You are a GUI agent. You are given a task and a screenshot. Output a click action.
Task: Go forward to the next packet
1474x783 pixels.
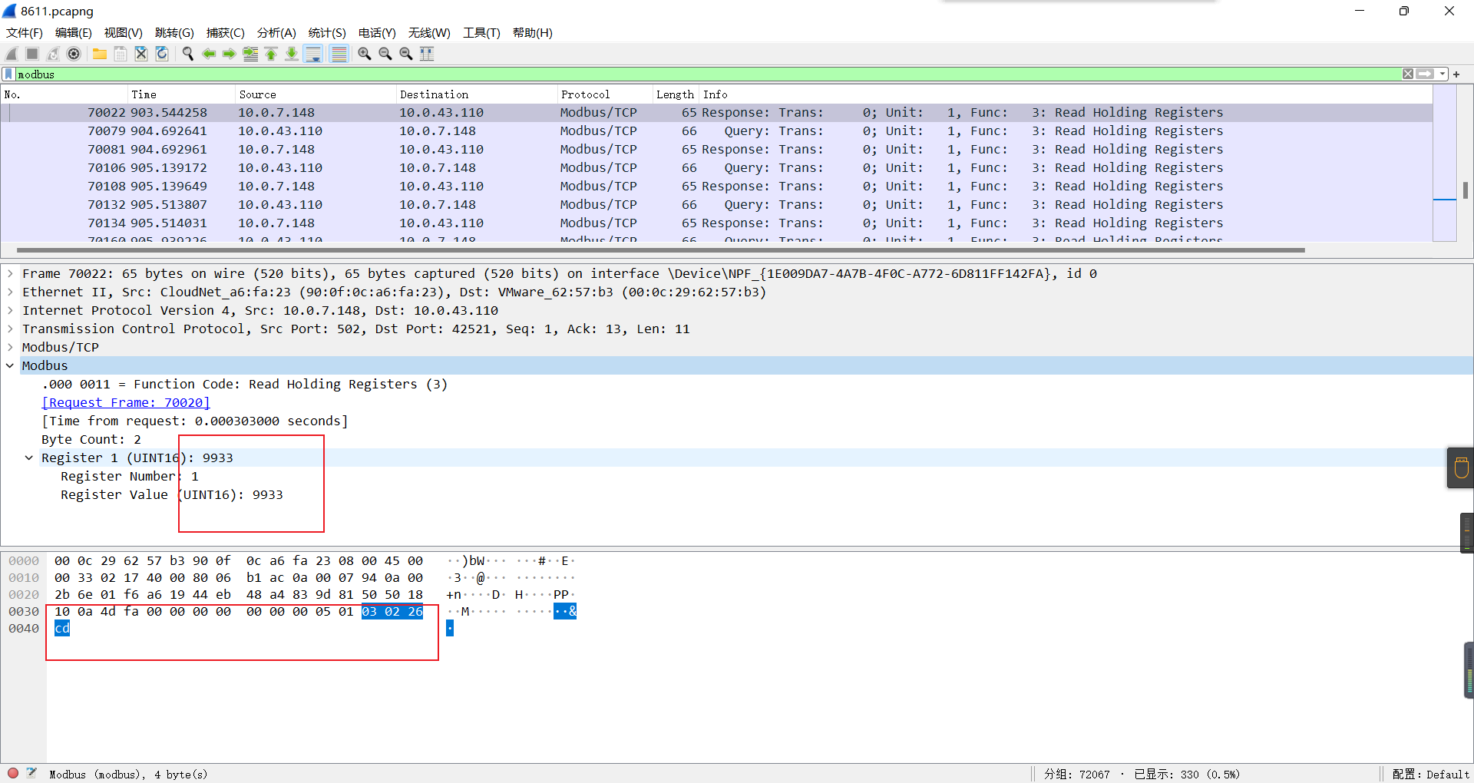pyautogui.click(x=230, y=54)
